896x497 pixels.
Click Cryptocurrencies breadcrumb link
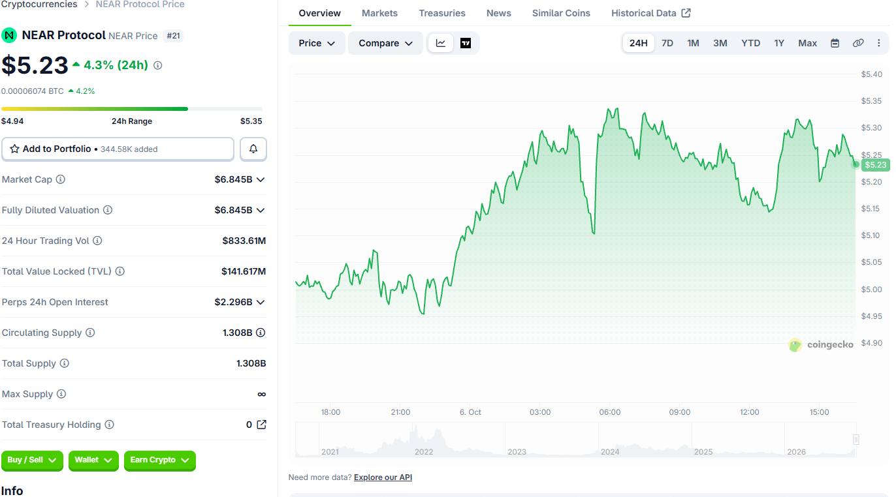[x=39, y=5]
